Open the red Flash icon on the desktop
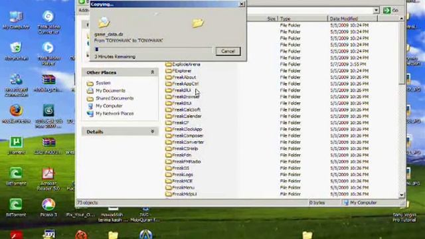This screenshot has height=239, width=425. (16, 234)
